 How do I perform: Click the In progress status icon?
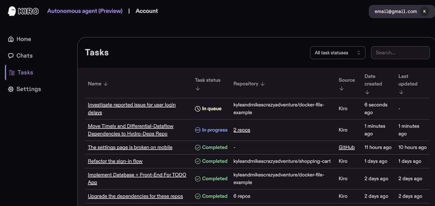198,130
